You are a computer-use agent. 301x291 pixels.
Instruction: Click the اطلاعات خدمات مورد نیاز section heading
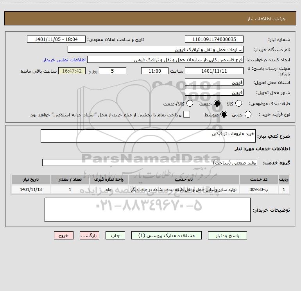[262, 149]
